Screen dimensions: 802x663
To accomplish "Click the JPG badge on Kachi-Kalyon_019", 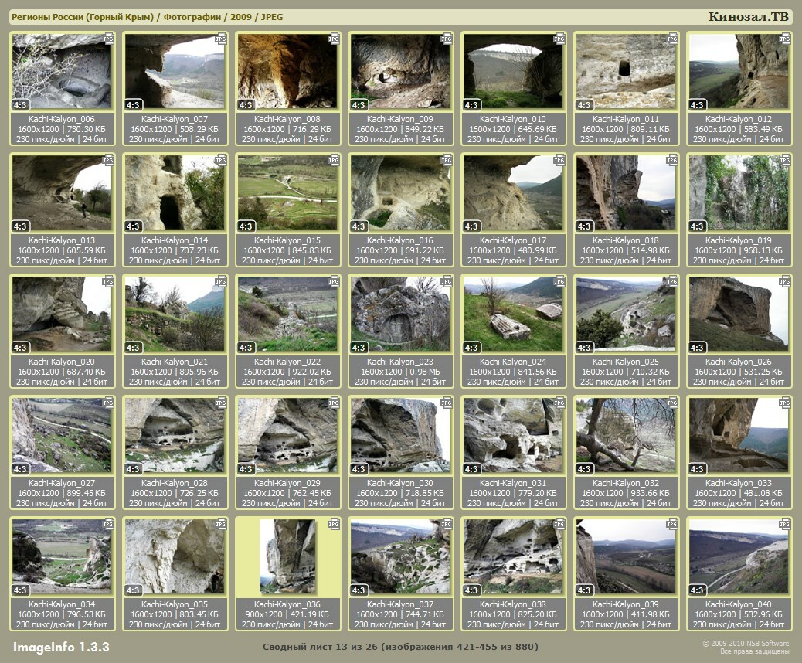I will tap(785, 159).
